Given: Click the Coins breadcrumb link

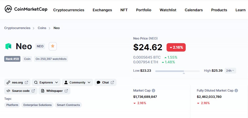Looking at the screenshot, I should (x=42, y=28).
